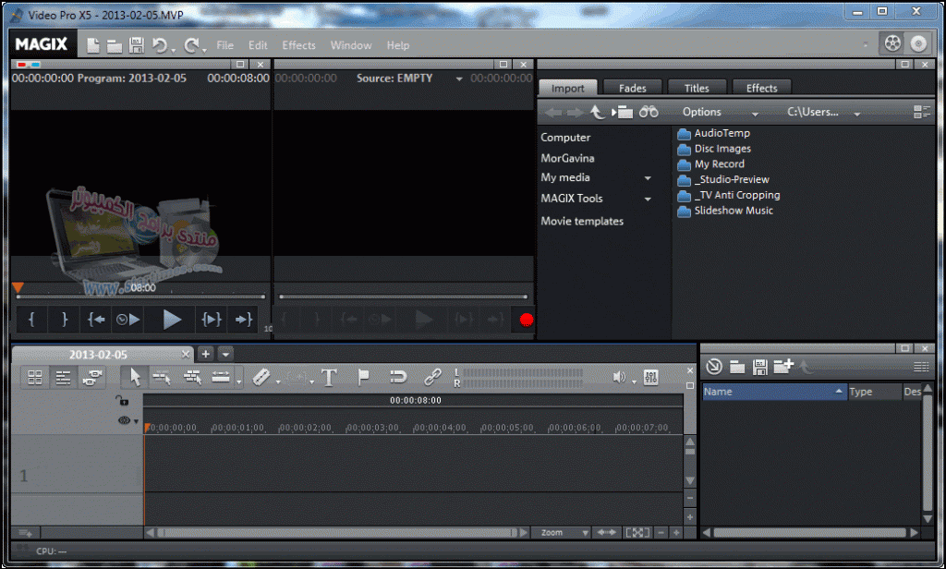The width and height of the screenshot is (946, 569).
Task: Open the File menu
Action: (x=225, y=45)
